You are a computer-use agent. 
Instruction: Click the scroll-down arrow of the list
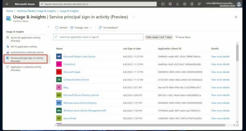[237, 122]
